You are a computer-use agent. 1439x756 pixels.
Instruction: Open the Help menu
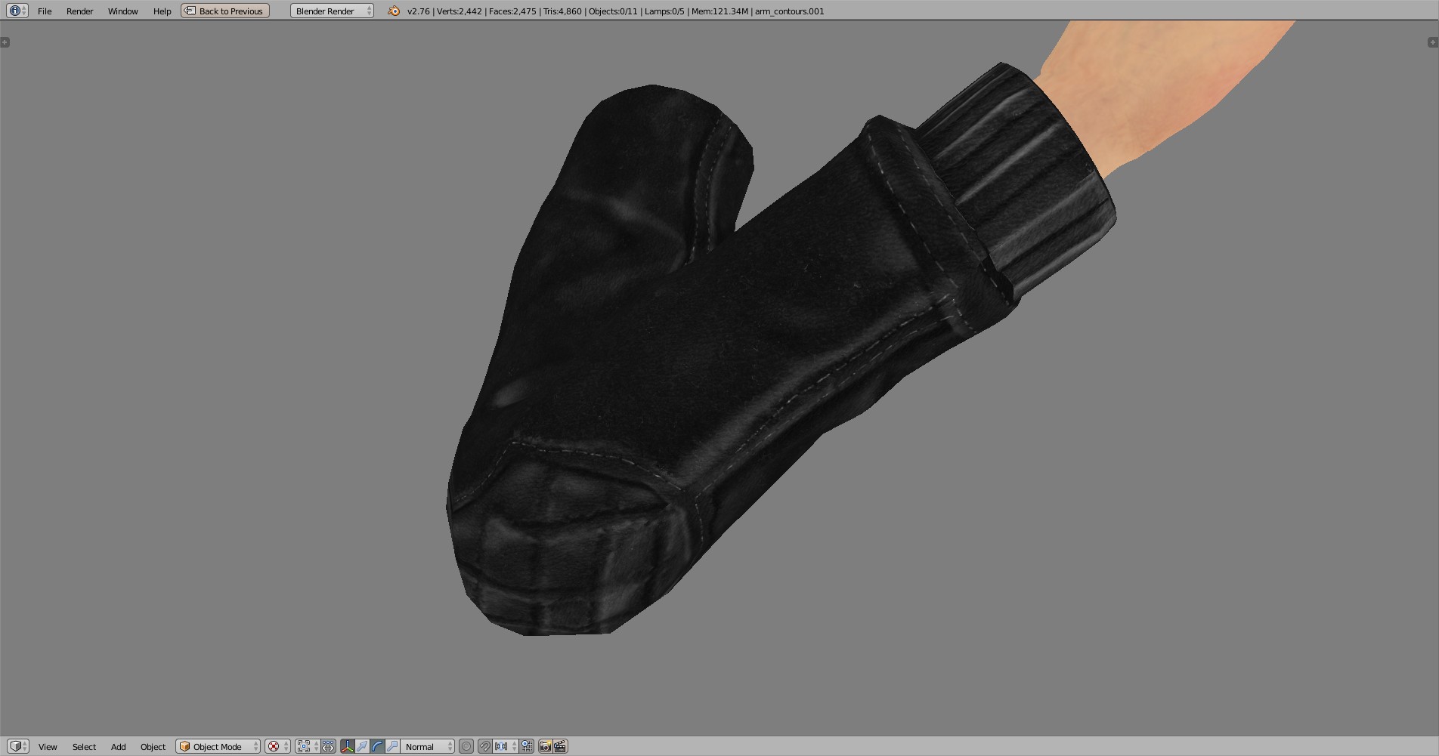[x=162, y=11]
